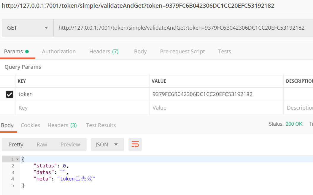Screen dimensions: 313x195
Task: Uncheck the token query parameter
Action: 9,94
